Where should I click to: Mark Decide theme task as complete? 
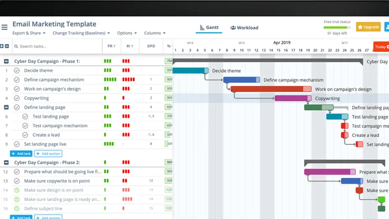[x=17, y=71]
